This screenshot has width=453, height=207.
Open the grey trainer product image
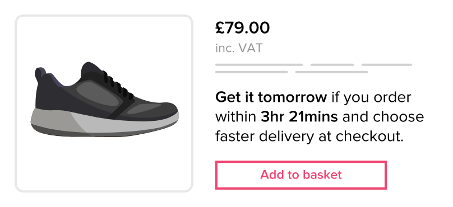(x=104, y=103)
